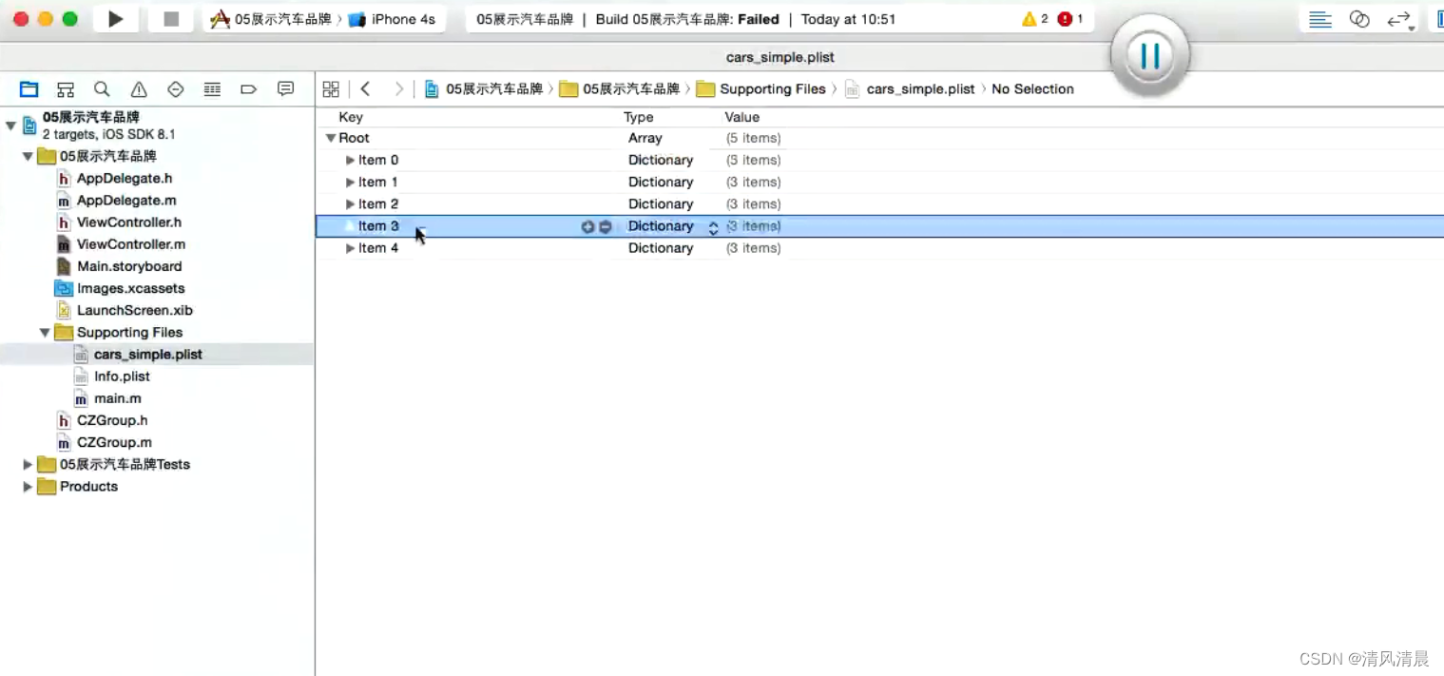Viewport: 1444px width, 676px height.
Task: Click the yellow warnings indicator showing 2
Action: (1034, 19)
